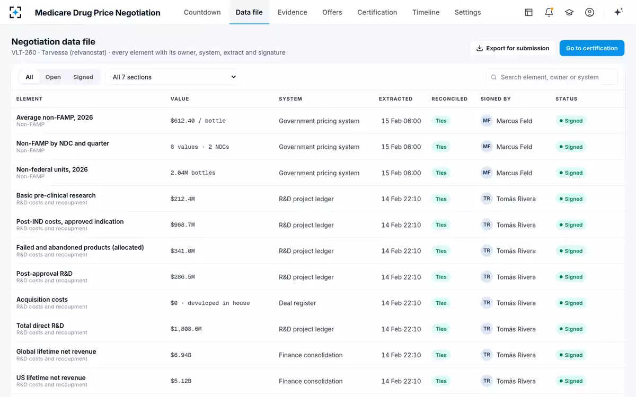Click Ties badge in US lifetime net revenue row

pos(441,381)
